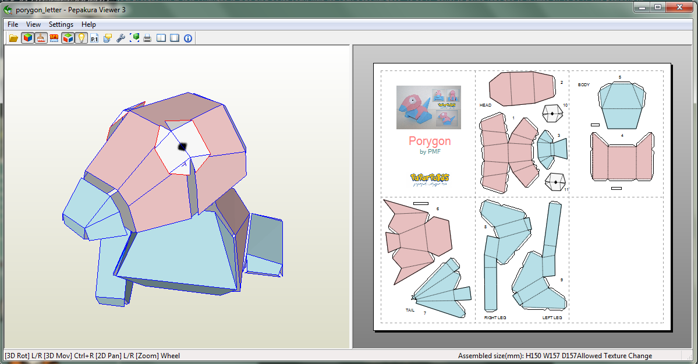Open the blue information icon
Screen dimensions: 698x364
188,38
